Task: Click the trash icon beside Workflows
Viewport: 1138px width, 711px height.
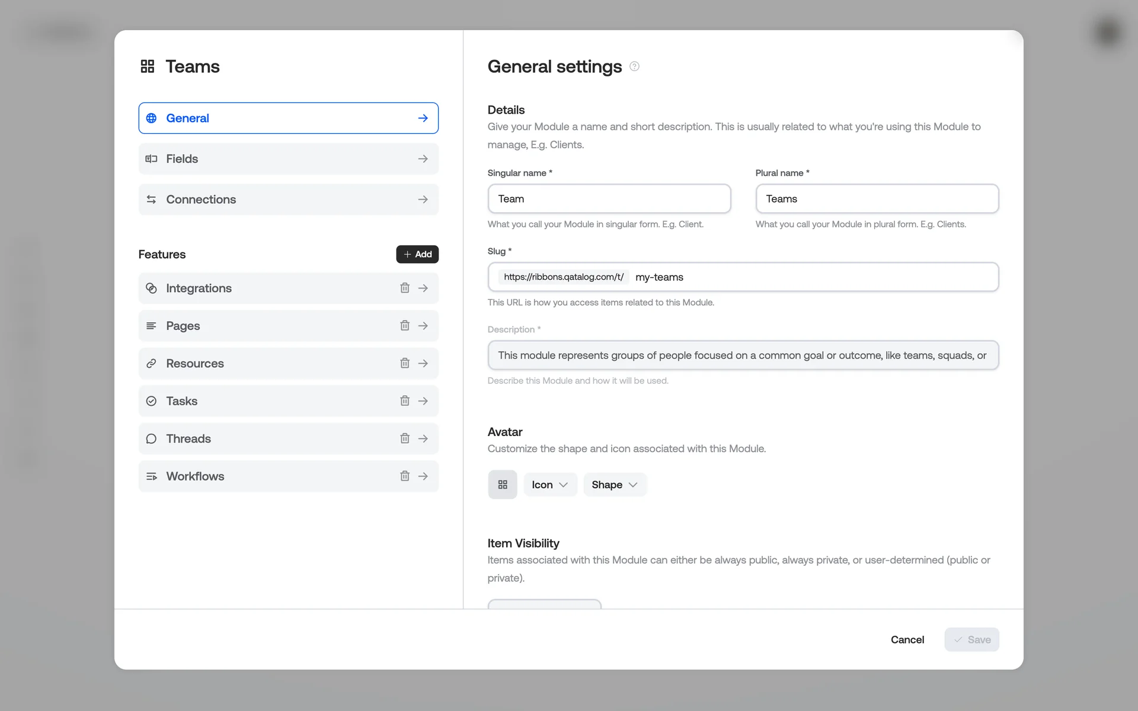Action: 404,476
